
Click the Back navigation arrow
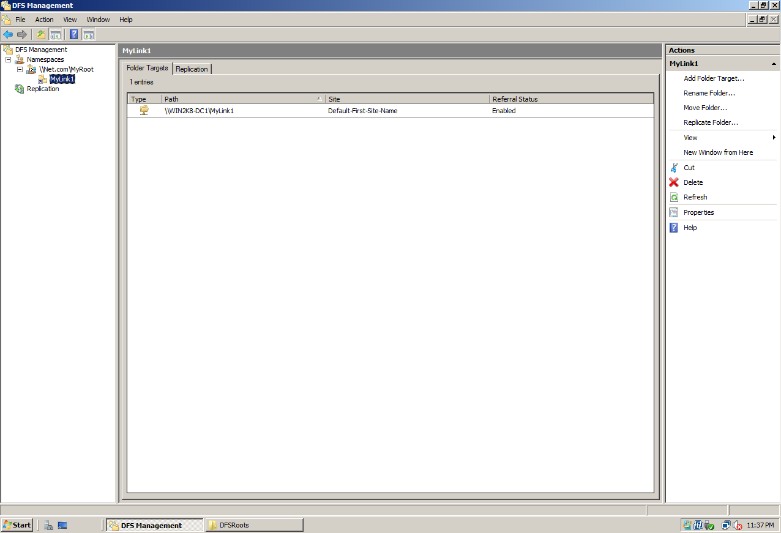click(x=8, y=34)
